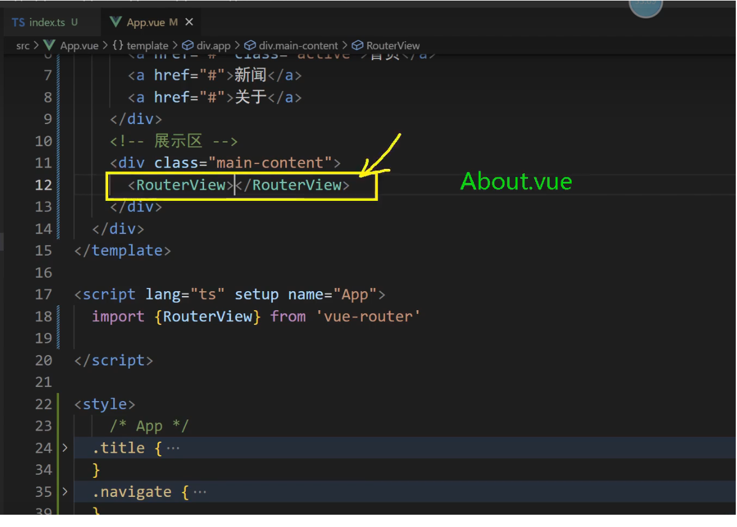
Task: Click "main-content" class value on line 11
Action: [270, 163]
